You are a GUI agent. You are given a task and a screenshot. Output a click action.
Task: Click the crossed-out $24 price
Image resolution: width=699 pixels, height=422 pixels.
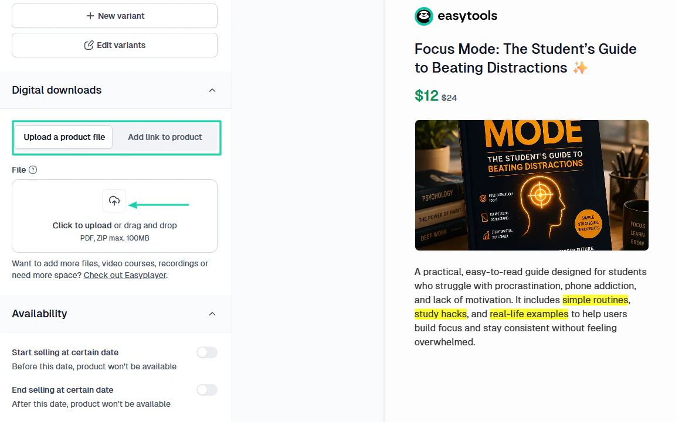pyautogui.click(x=449, y=98)
